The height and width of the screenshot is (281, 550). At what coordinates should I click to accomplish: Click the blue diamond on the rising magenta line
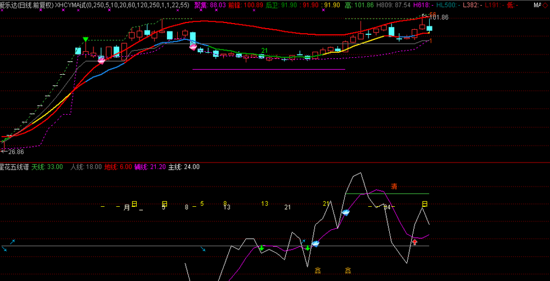pyautogui.click(x=346, y=212)
